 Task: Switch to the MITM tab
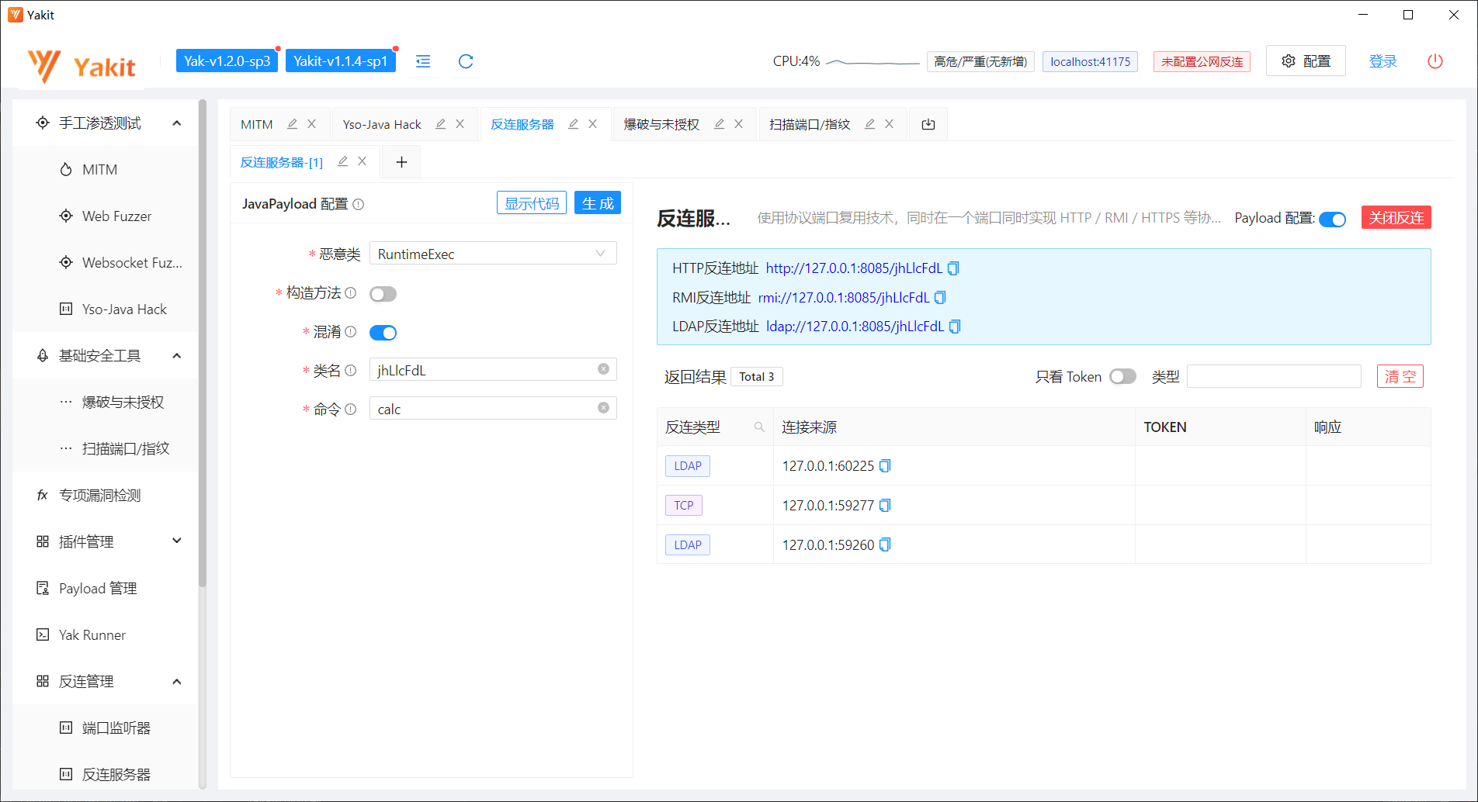(257, 124)
